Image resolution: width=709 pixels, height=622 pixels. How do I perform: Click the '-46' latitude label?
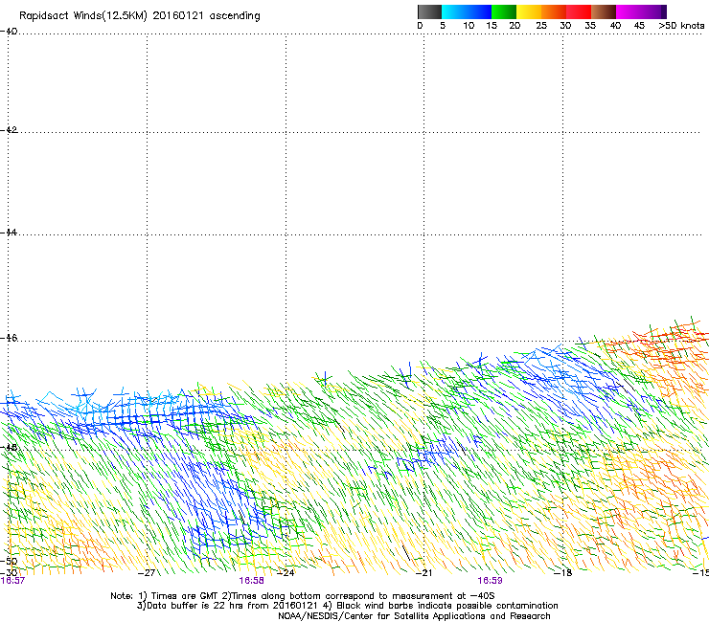tap(9, 338)
